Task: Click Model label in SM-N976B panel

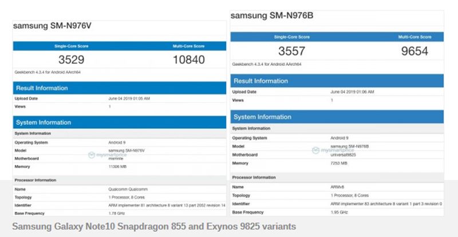Action: pyautogui.click(x=238, y=147)
